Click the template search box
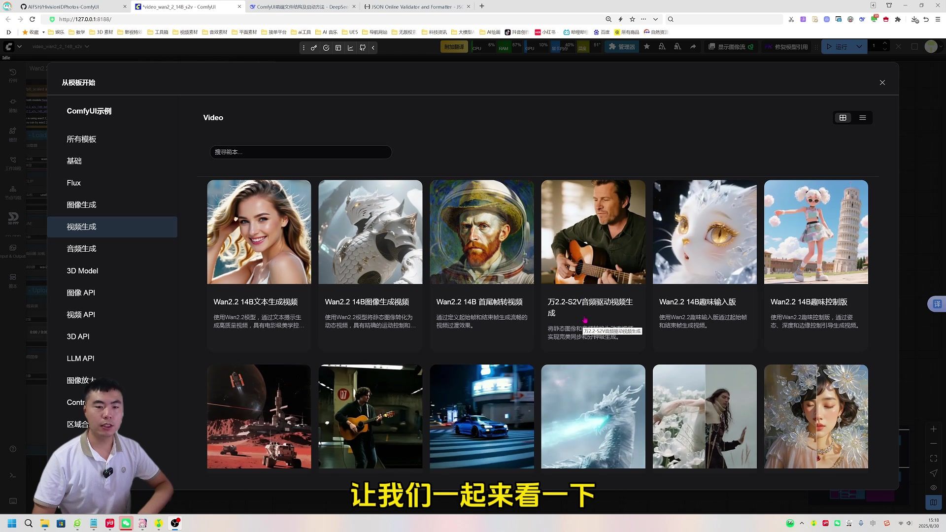The image size is (946, 532). (301, 152)
